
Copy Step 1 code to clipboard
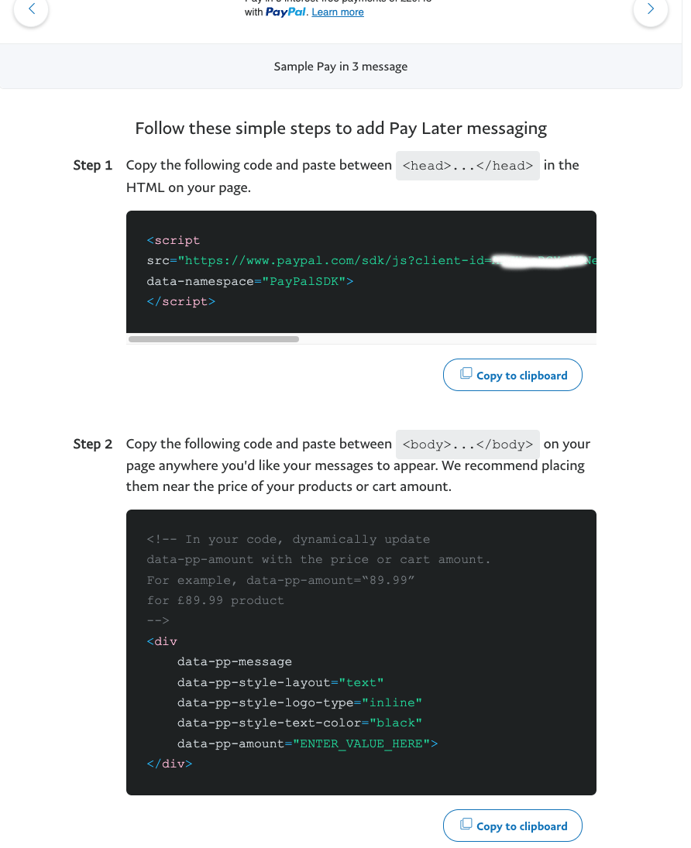tap(512, 375)
